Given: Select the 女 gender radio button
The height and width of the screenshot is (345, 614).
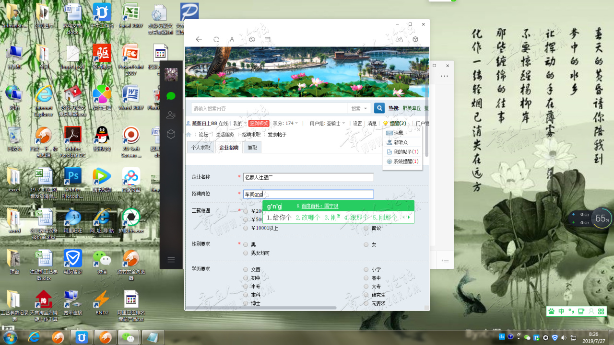Looking at the screenshot, I should pos(366,245).
